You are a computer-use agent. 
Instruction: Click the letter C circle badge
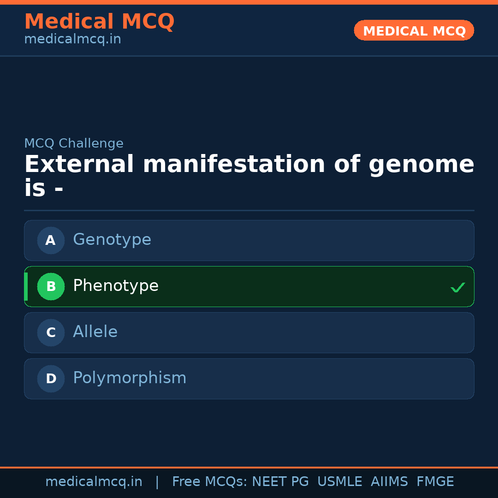(51, 332)
